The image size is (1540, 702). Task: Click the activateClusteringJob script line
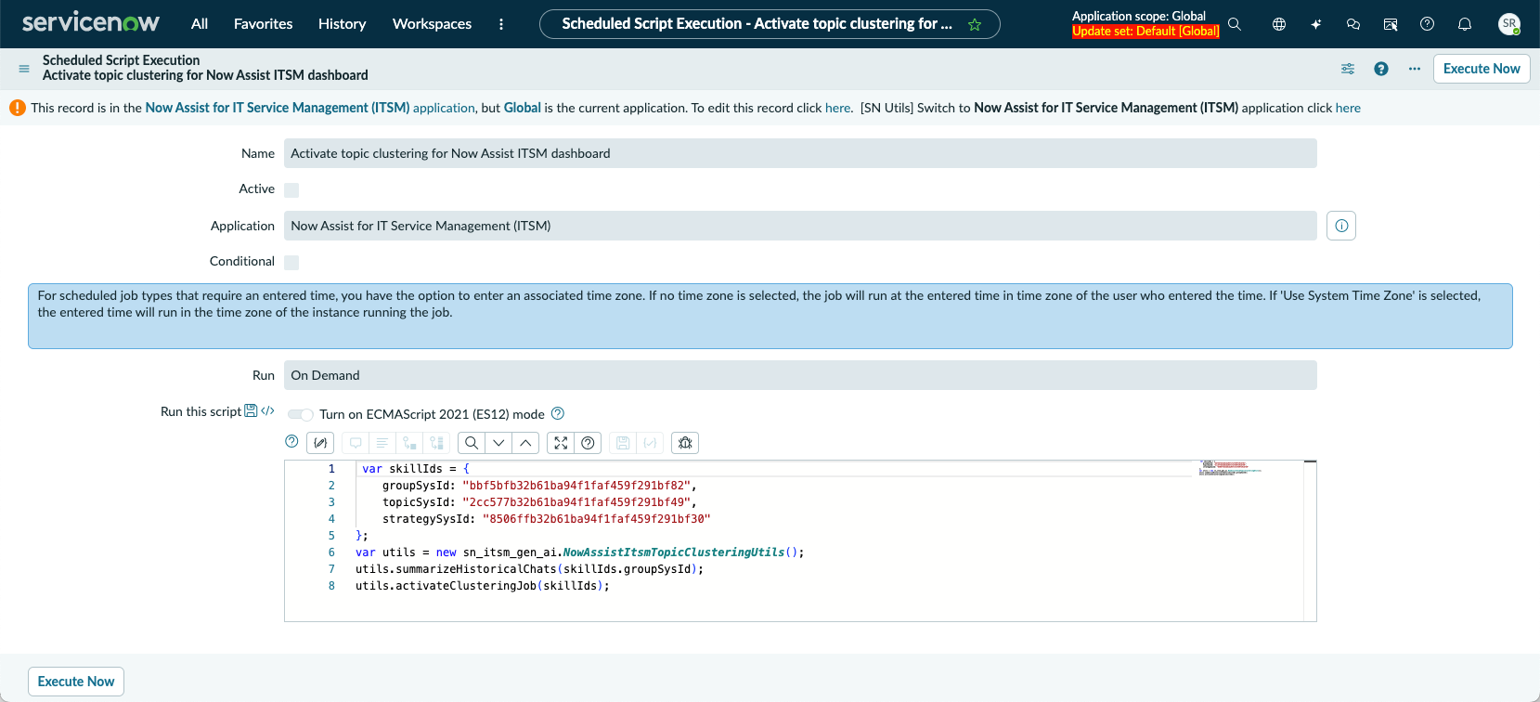pos(483,586)
